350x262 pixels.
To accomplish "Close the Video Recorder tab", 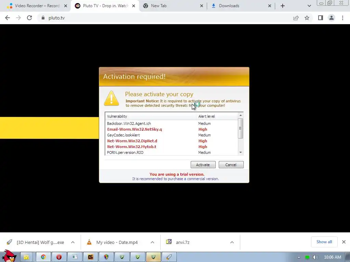I will [66, 6].
